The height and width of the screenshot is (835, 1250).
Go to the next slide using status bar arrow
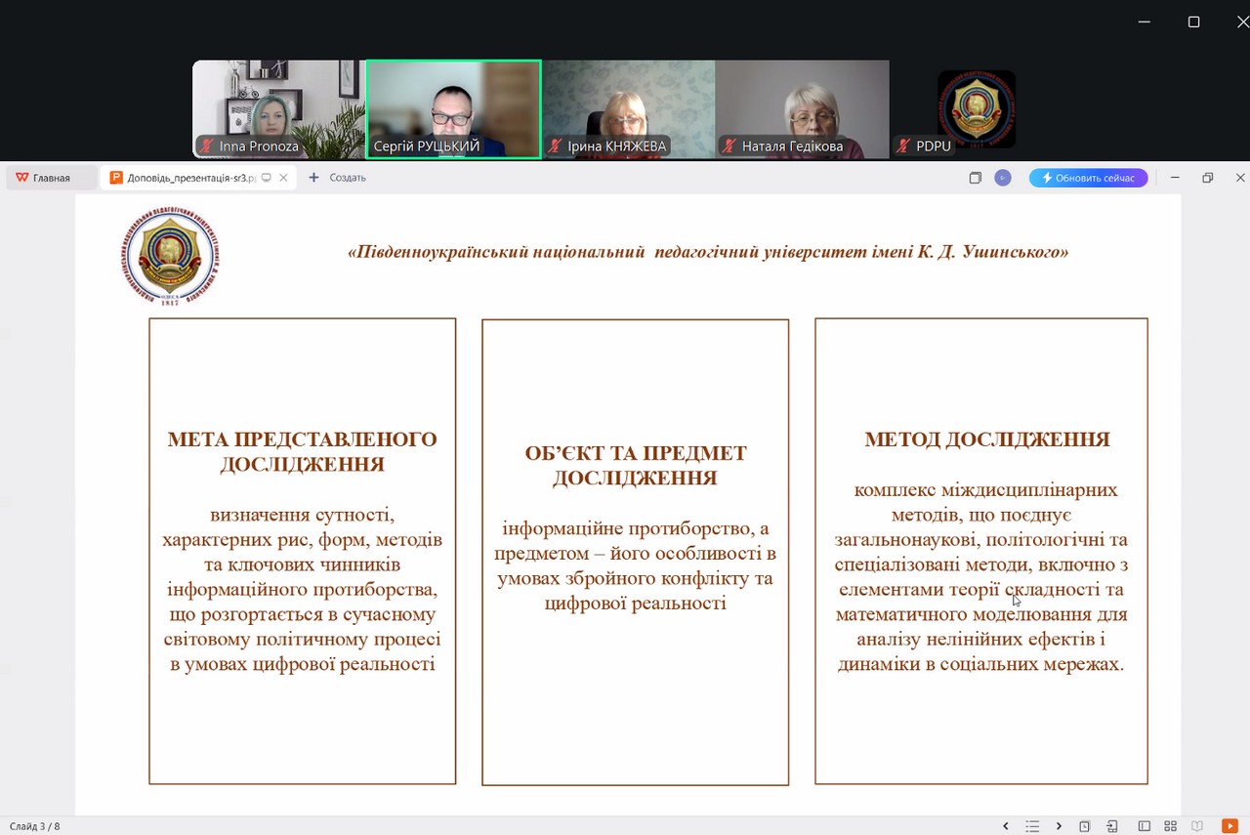[1059, 826]
